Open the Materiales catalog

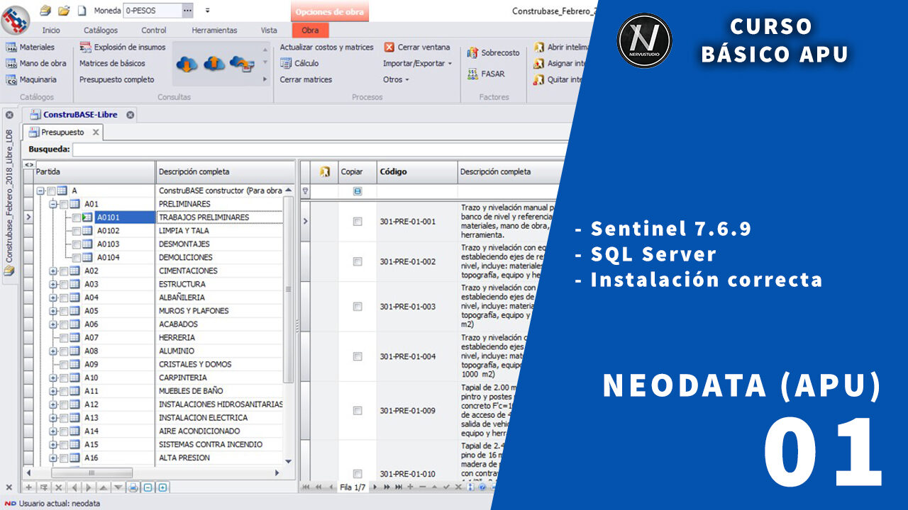[31, 47]
